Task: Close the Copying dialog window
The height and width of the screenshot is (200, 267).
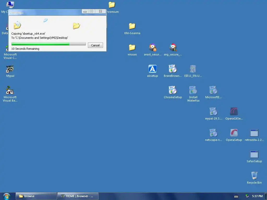Action: coord(100,11)
